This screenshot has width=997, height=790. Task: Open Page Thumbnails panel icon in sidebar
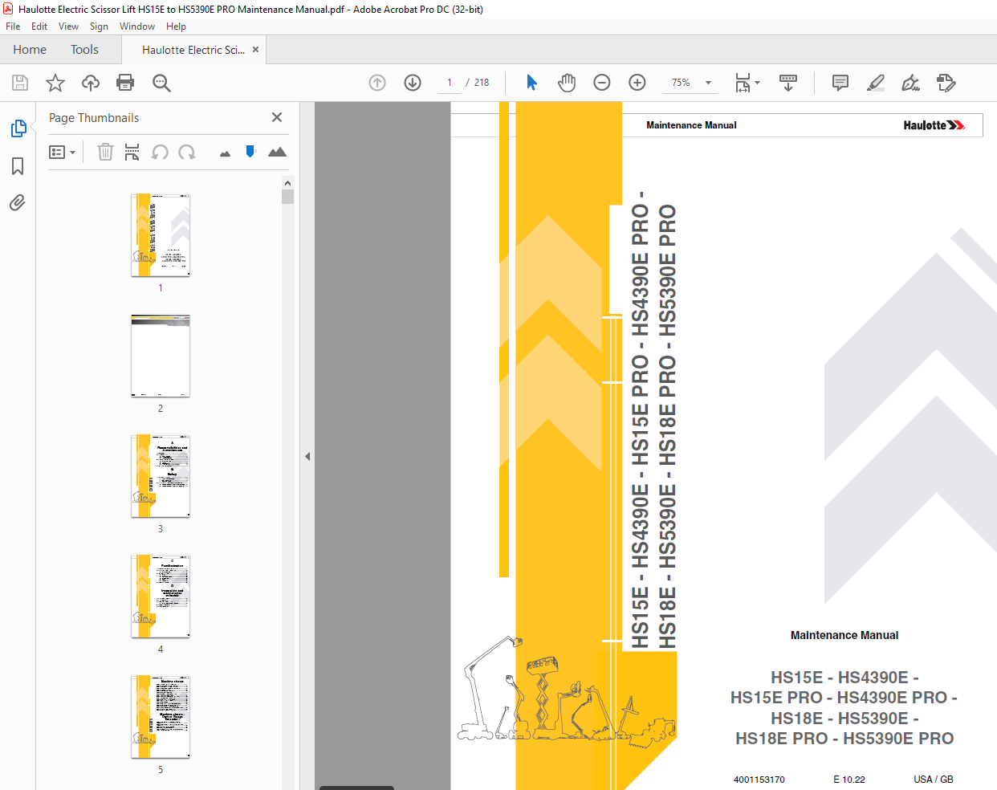pyautogui.click(x=18, y=128)
